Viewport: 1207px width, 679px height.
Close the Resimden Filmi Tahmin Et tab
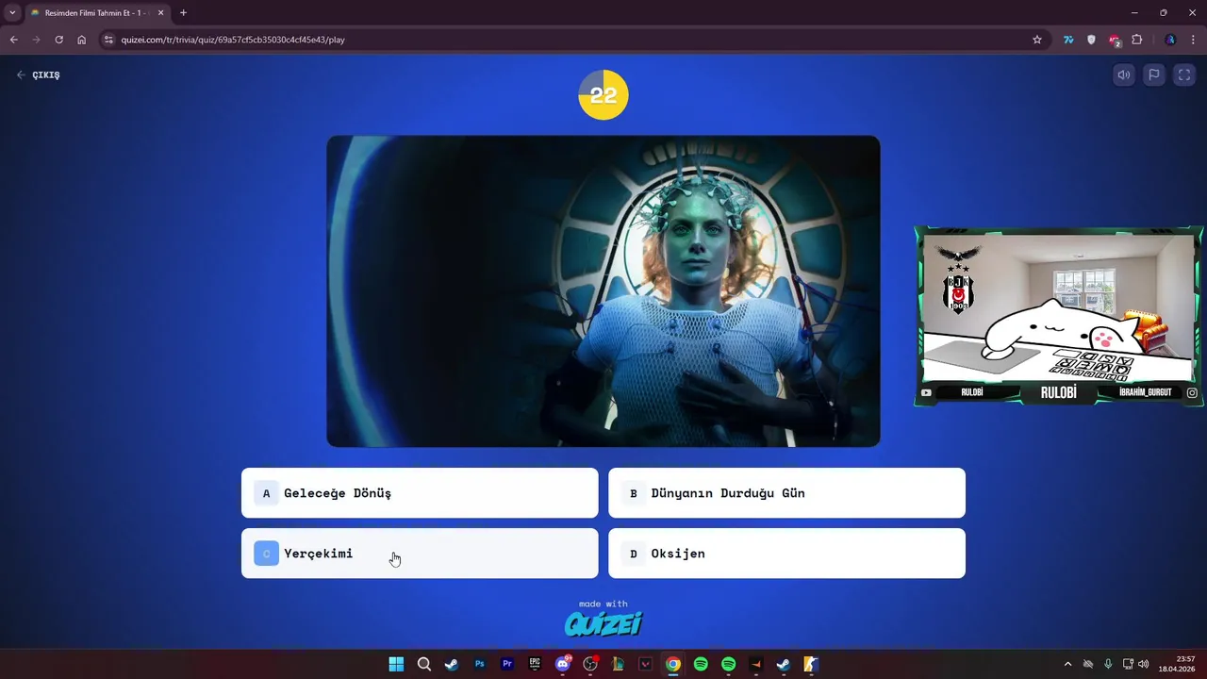point(160,13)
